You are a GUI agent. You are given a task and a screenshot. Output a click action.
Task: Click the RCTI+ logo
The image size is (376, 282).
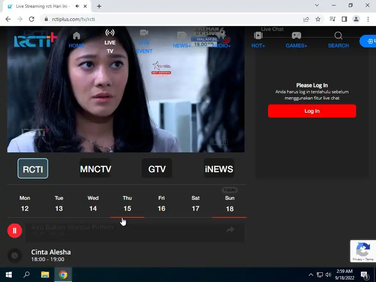coord(36,40)
